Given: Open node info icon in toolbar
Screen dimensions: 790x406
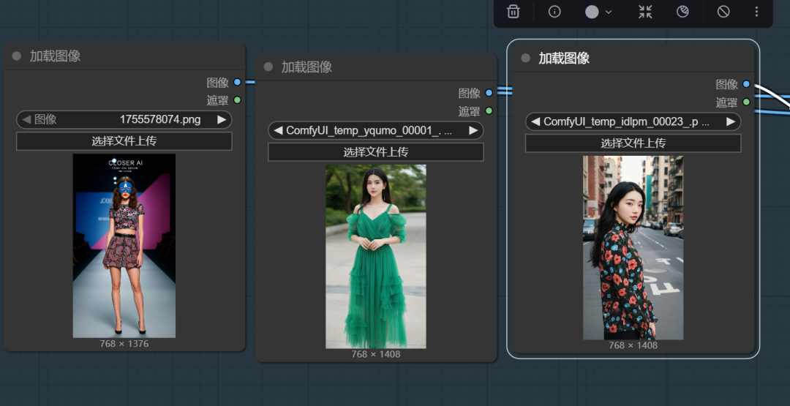Looking at the screenshot, I should coord(554,12).
